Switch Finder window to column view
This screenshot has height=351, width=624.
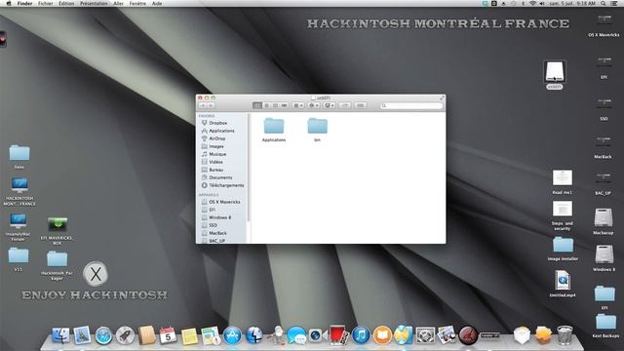275,105
